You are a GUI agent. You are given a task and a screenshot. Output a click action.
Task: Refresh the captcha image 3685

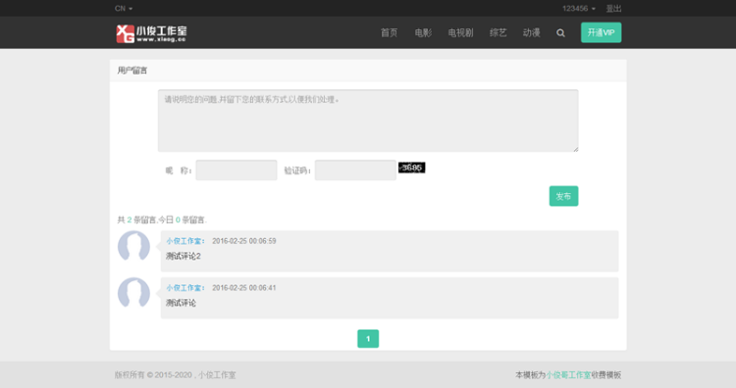pyautogui.click(x=411, y=168)
